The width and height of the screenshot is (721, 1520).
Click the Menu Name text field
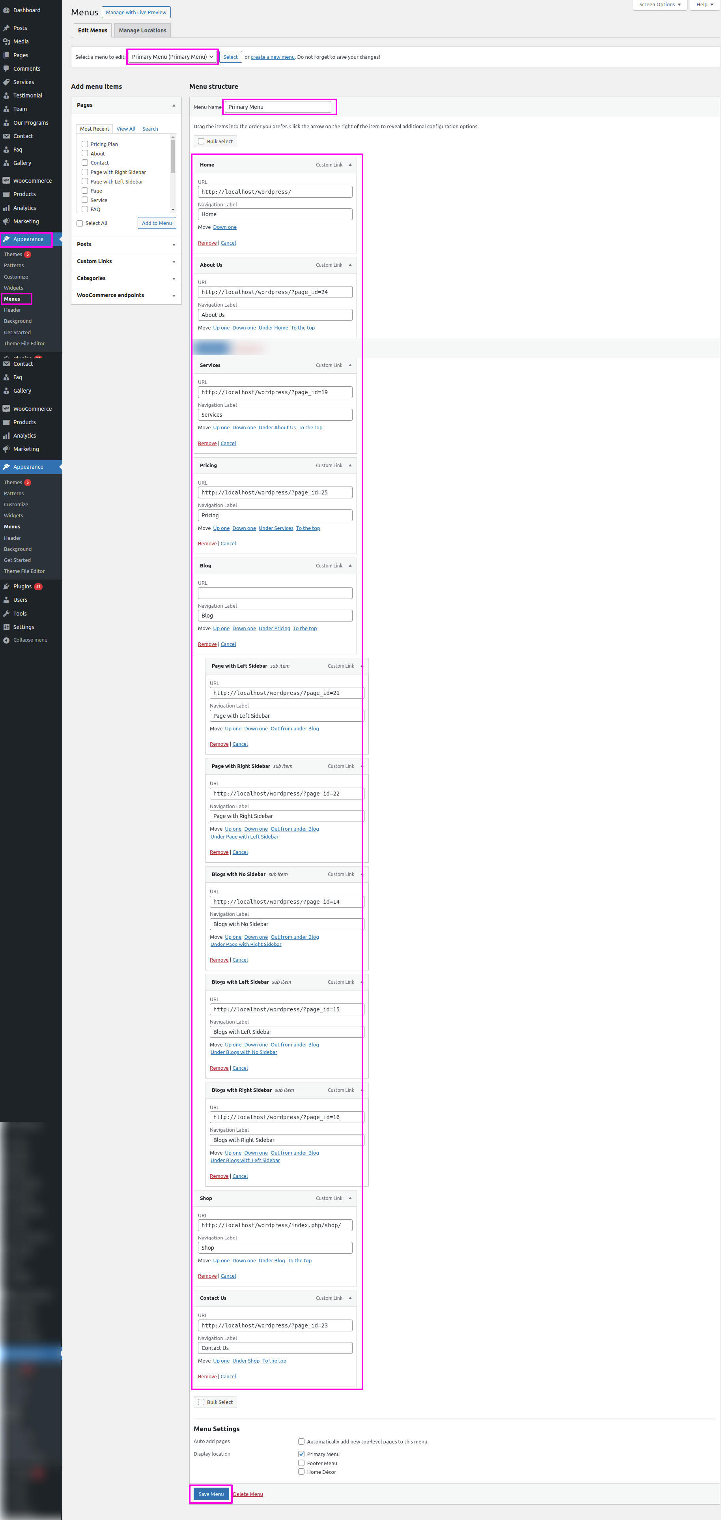coord(278,107)
